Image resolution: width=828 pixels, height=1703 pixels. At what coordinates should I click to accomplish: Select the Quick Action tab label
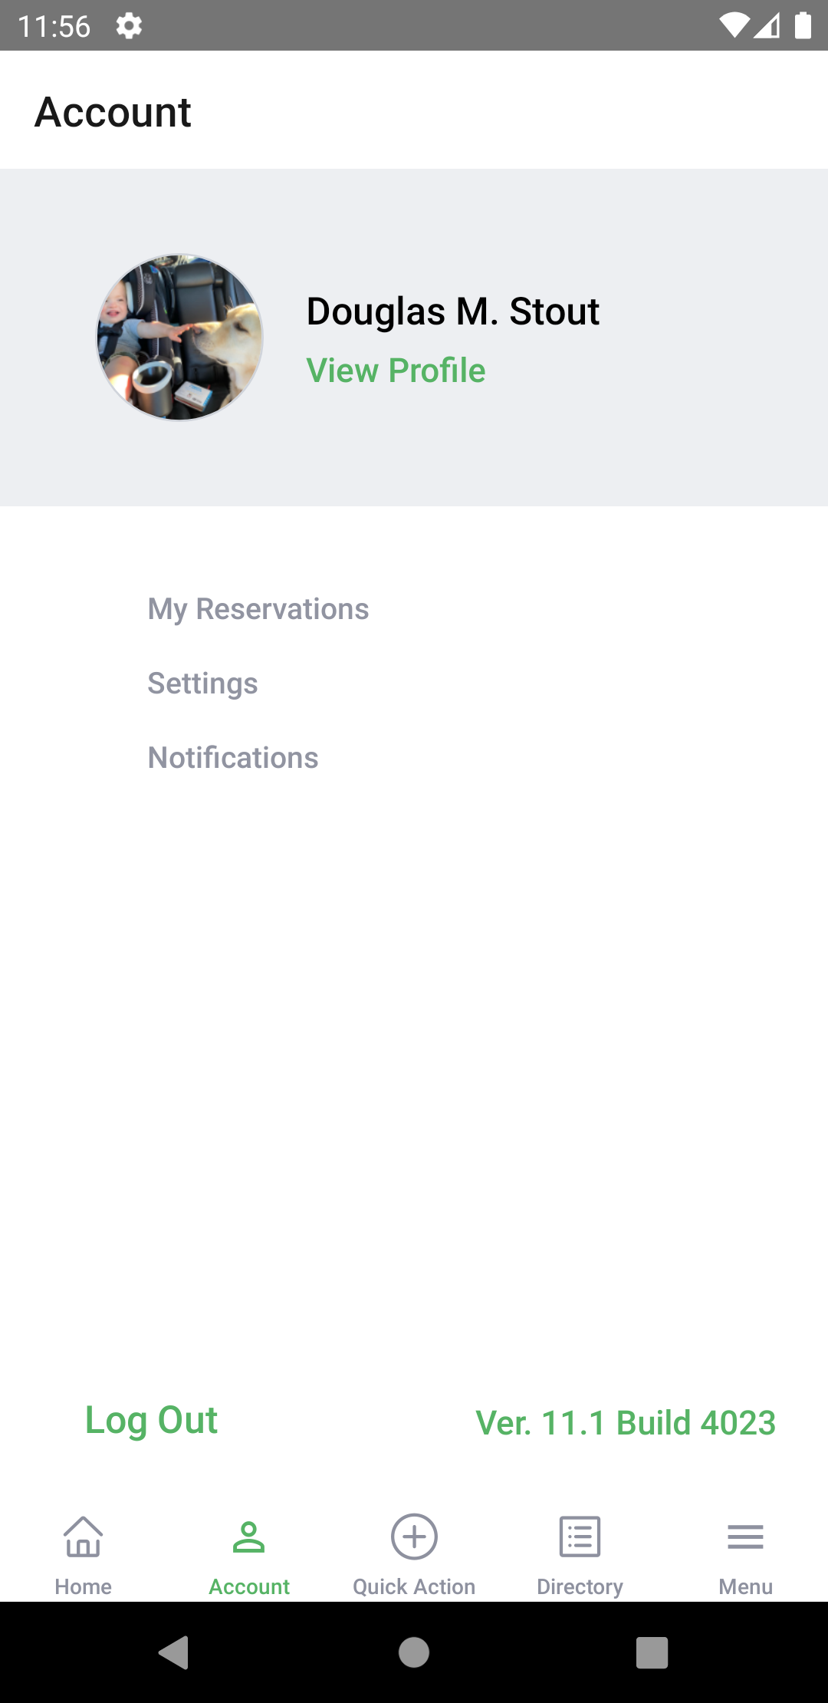[x=414, y=1586]
